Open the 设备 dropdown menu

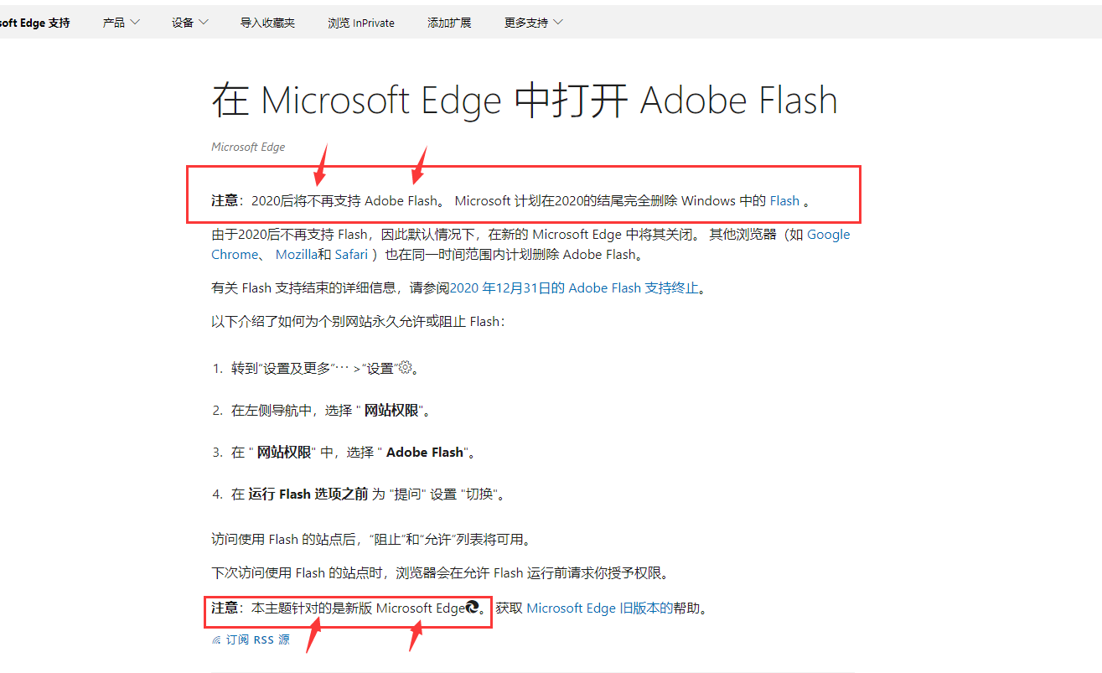190,23
